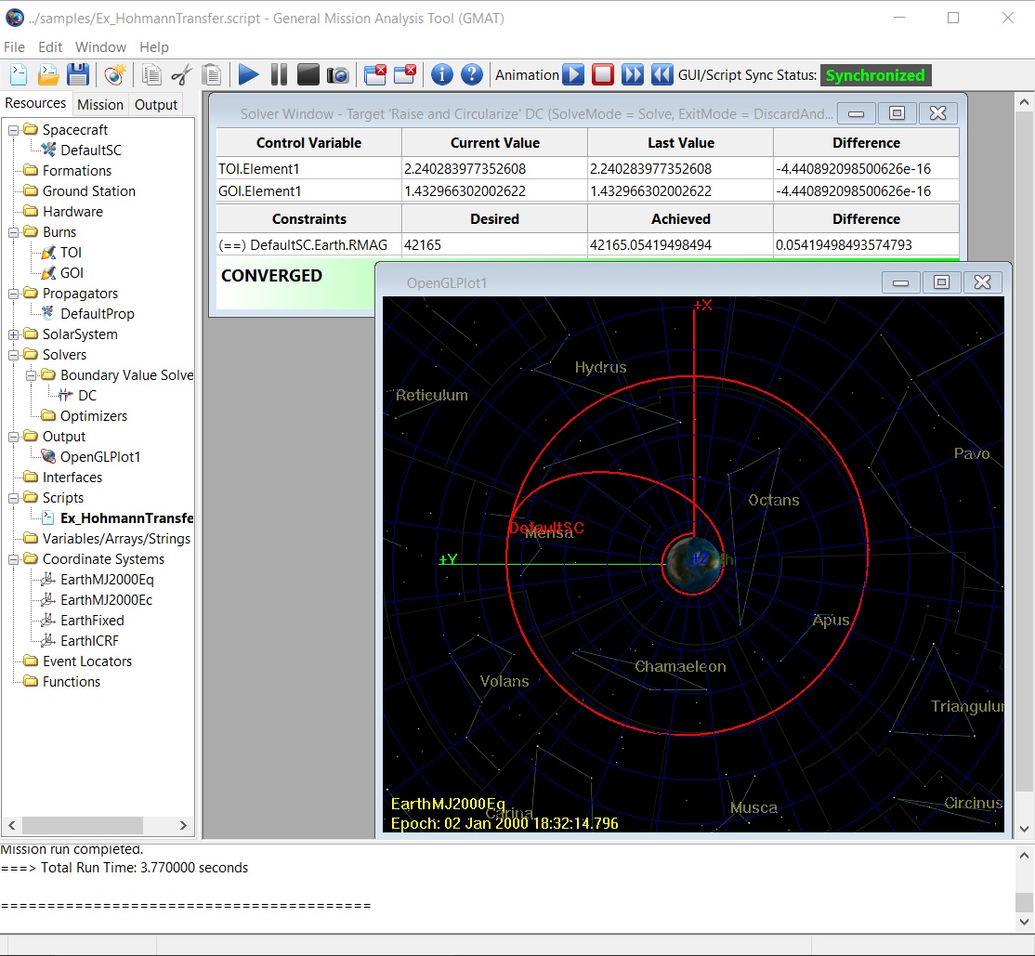The height and width of the screenshot is (956, 1035).
Task: Click the Help question mark icon
Action: pyautogui.click(x=472, y=75)
